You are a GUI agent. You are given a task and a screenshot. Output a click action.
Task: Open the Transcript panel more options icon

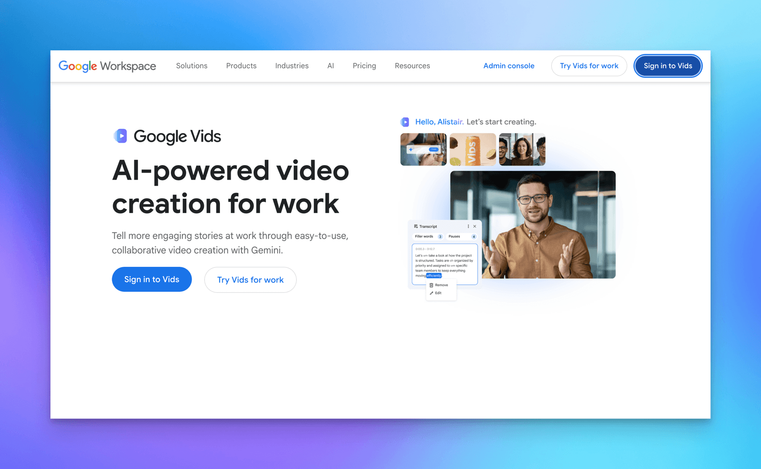click(468, 226)
